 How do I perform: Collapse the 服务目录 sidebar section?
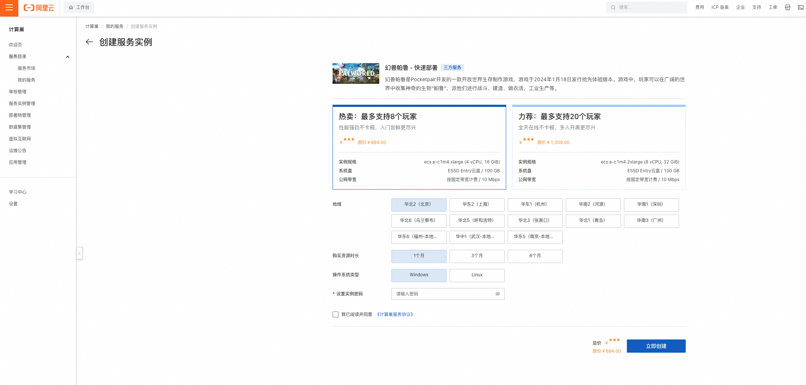tap(67, 57)
